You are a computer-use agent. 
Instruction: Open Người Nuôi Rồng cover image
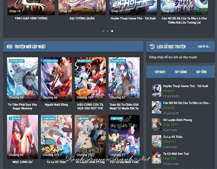56,79
